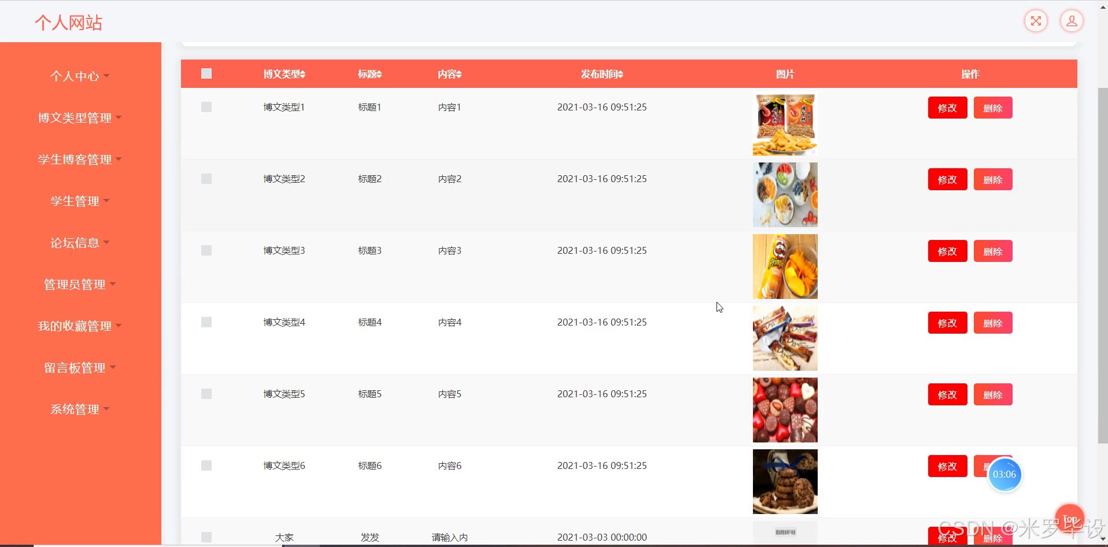This screenshot has width=1108, height=547.
Task: Expand the 个人中心 sidebar menu
Action: 80,76
